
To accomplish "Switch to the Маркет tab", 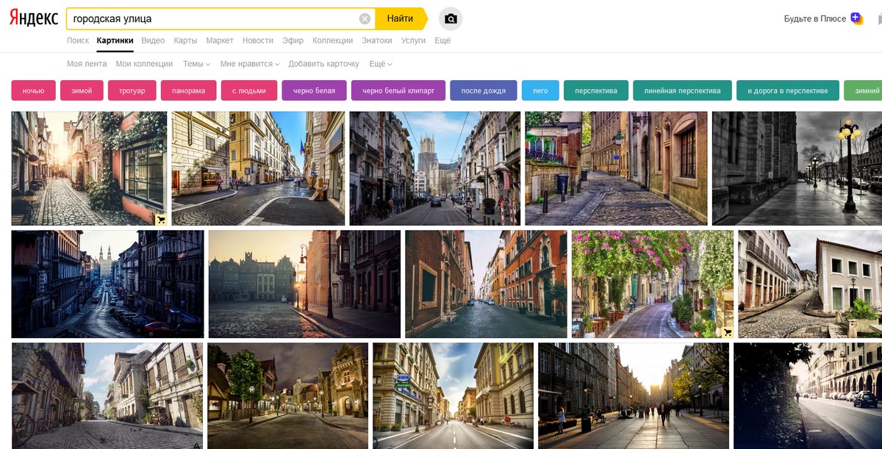I will click(x=220, y=40).
